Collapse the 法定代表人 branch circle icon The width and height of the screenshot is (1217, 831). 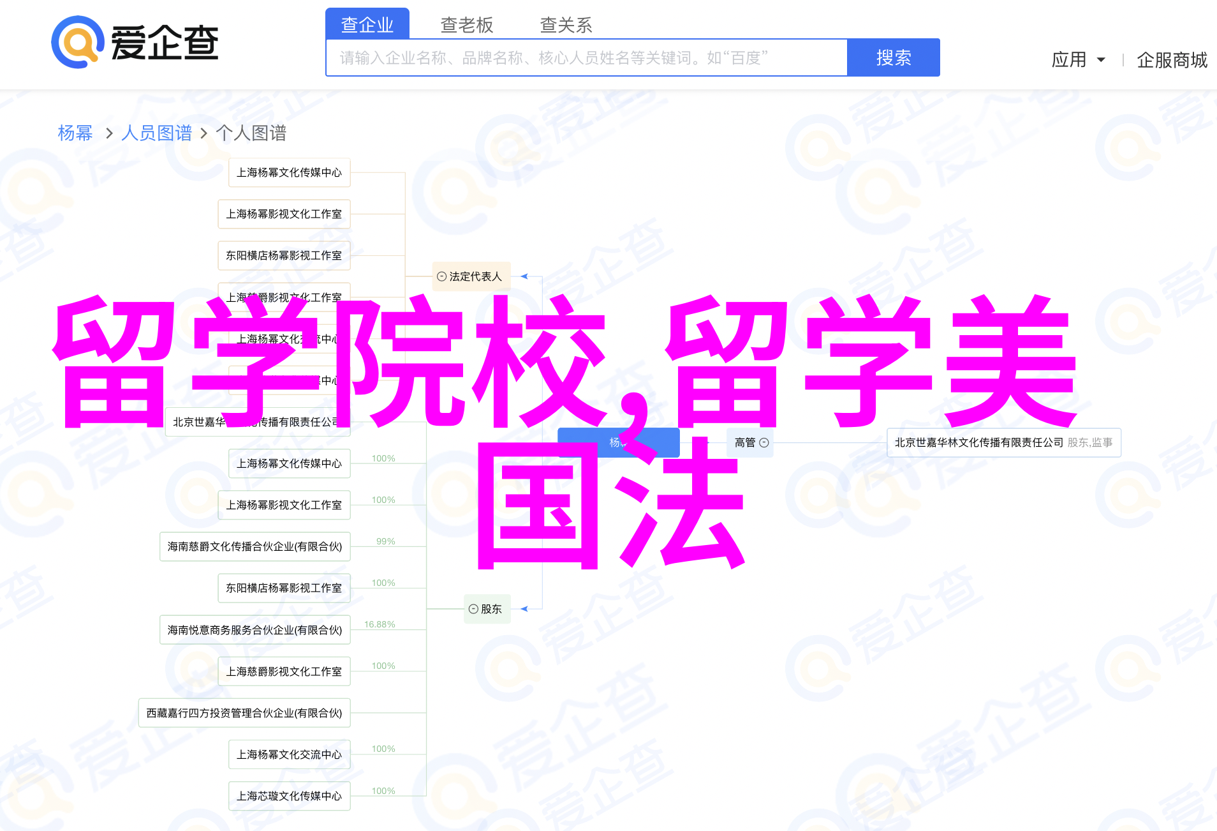(x=441, y=276)
